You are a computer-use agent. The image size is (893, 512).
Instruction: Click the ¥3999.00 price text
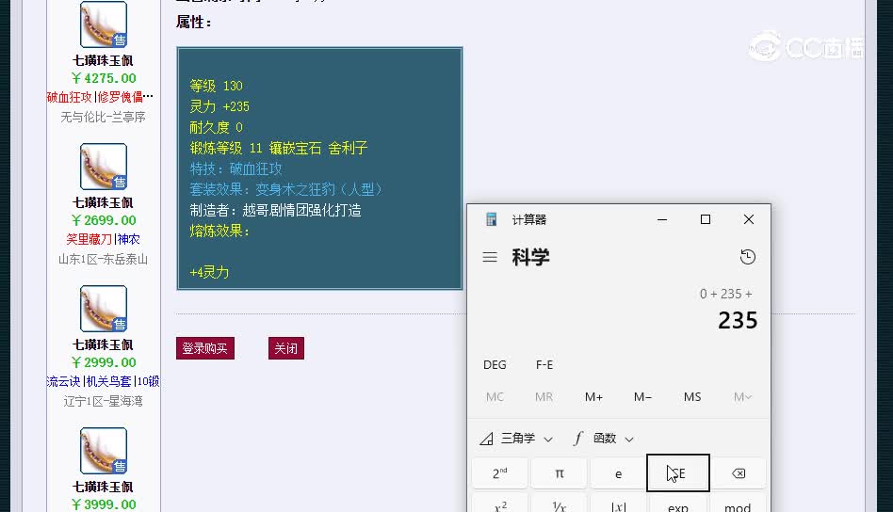pos(104,504)
